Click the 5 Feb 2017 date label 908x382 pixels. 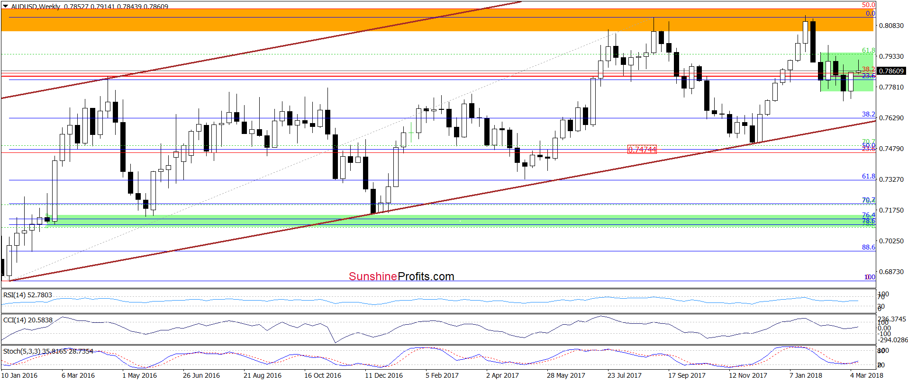tap(442, 375)
